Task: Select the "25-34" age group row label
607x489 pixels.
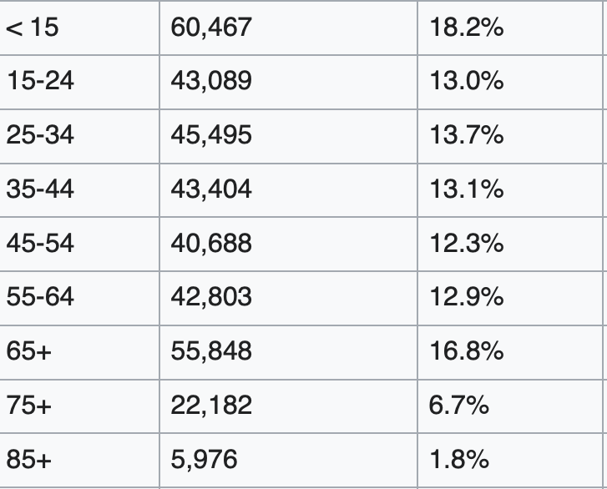Action: [x=39, y=135]
